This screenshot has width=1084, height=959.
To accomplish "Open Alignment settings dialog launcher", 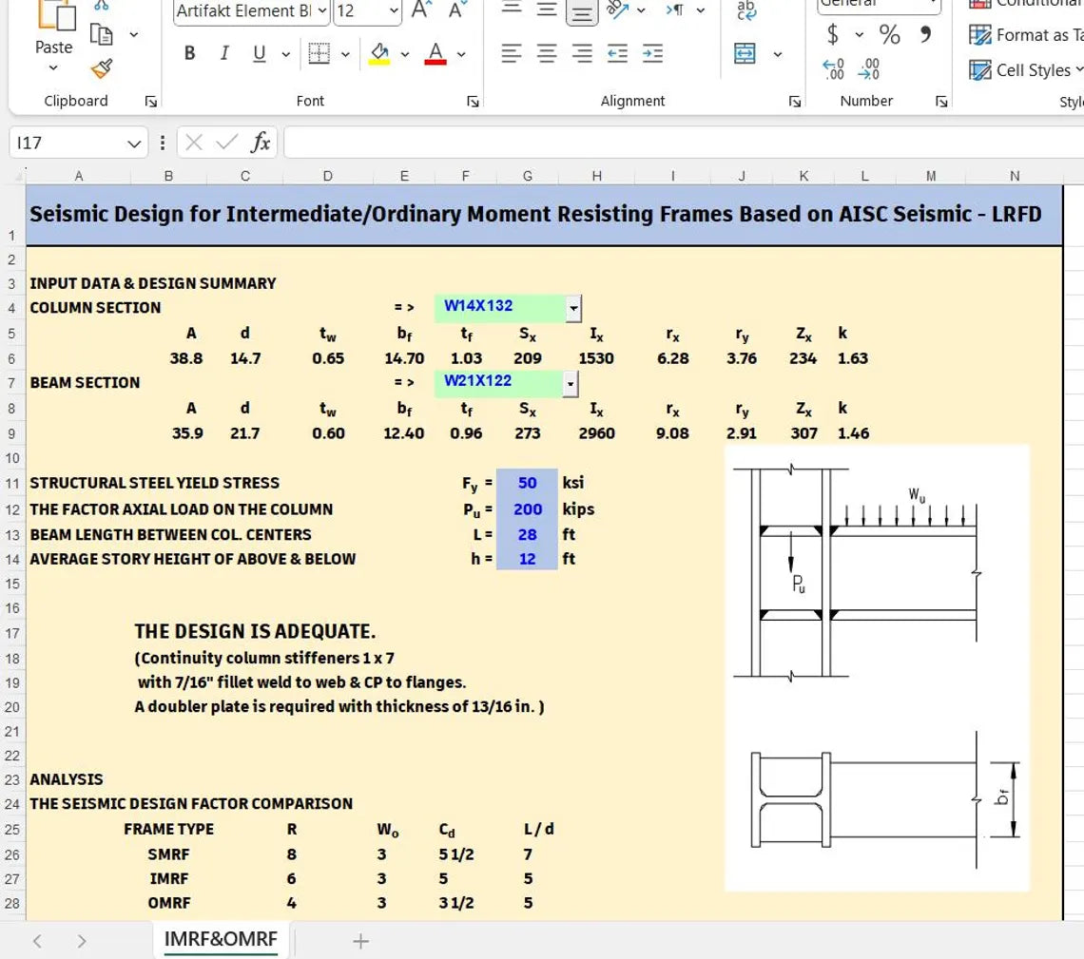I will 795,102.
